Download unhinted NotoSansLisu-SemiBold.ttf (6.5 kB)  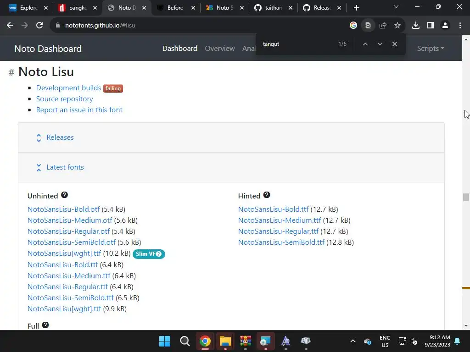pyautogui.click(x=71, y=298)
